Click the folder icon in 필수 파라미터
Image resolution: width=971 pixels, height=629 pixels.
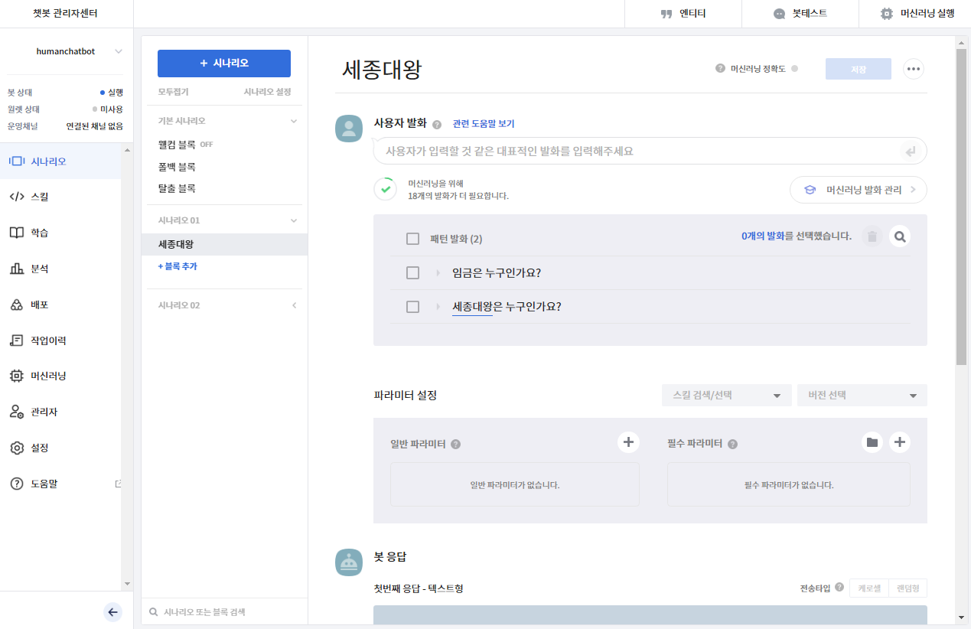872,442
